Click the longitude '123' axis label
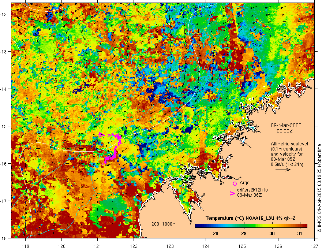The image size is (322, 249). (170, 246)
